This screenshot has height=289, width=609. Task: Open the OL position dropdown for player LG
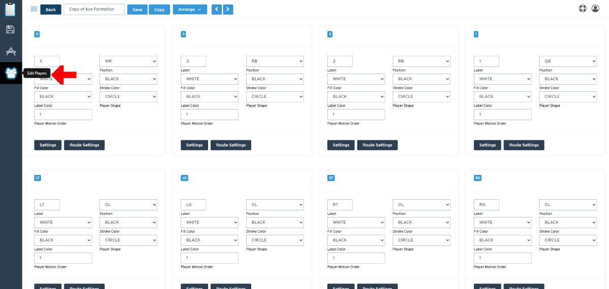[275, 205]
